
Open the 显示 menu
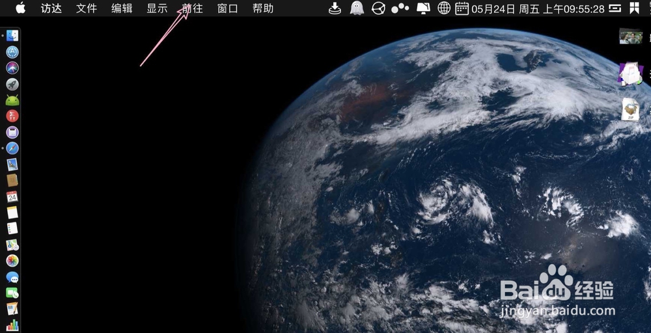[x=157, y=8]
